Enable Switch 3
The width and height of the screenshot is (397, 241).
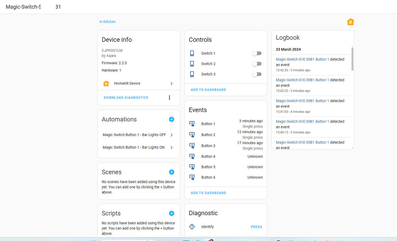click(x=257, y=74)
